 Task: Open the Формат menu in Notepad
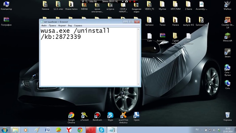(x=62, y=25)
